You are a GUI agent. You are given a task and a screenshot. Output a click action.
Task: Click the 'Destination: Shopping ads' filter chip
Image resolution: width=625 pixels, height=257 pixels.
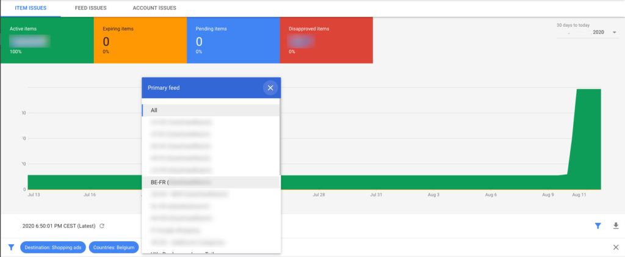point(52,247)
